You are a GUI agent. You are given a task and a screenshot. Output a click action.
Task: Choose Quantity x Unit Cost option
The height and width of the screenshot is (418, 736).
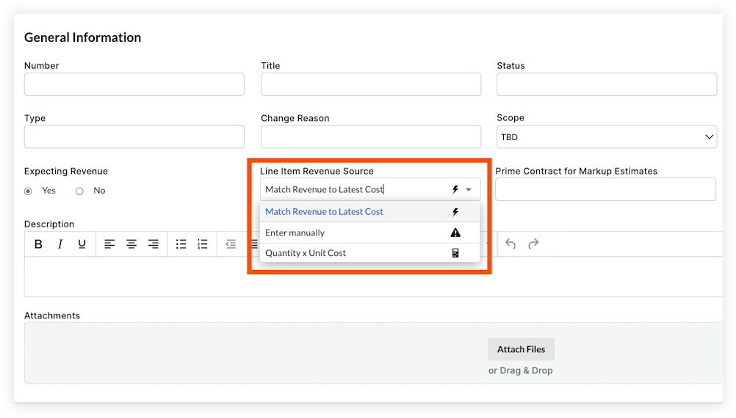tap(370, 253)
